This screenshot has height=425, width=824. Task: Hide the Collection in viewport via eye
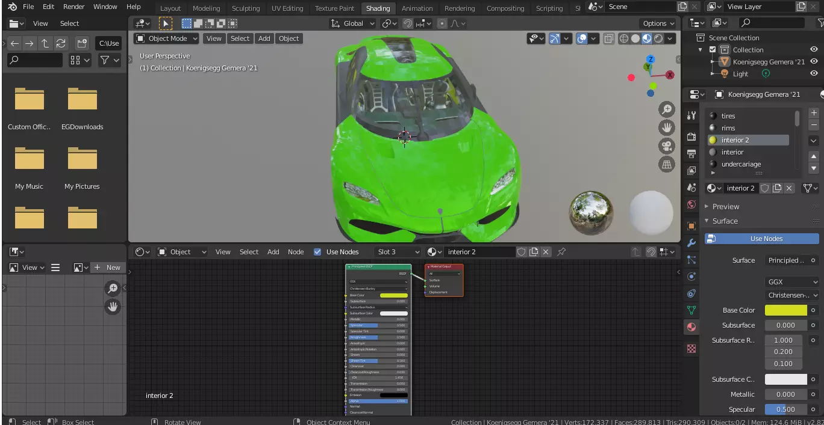(x=814, y=50)
